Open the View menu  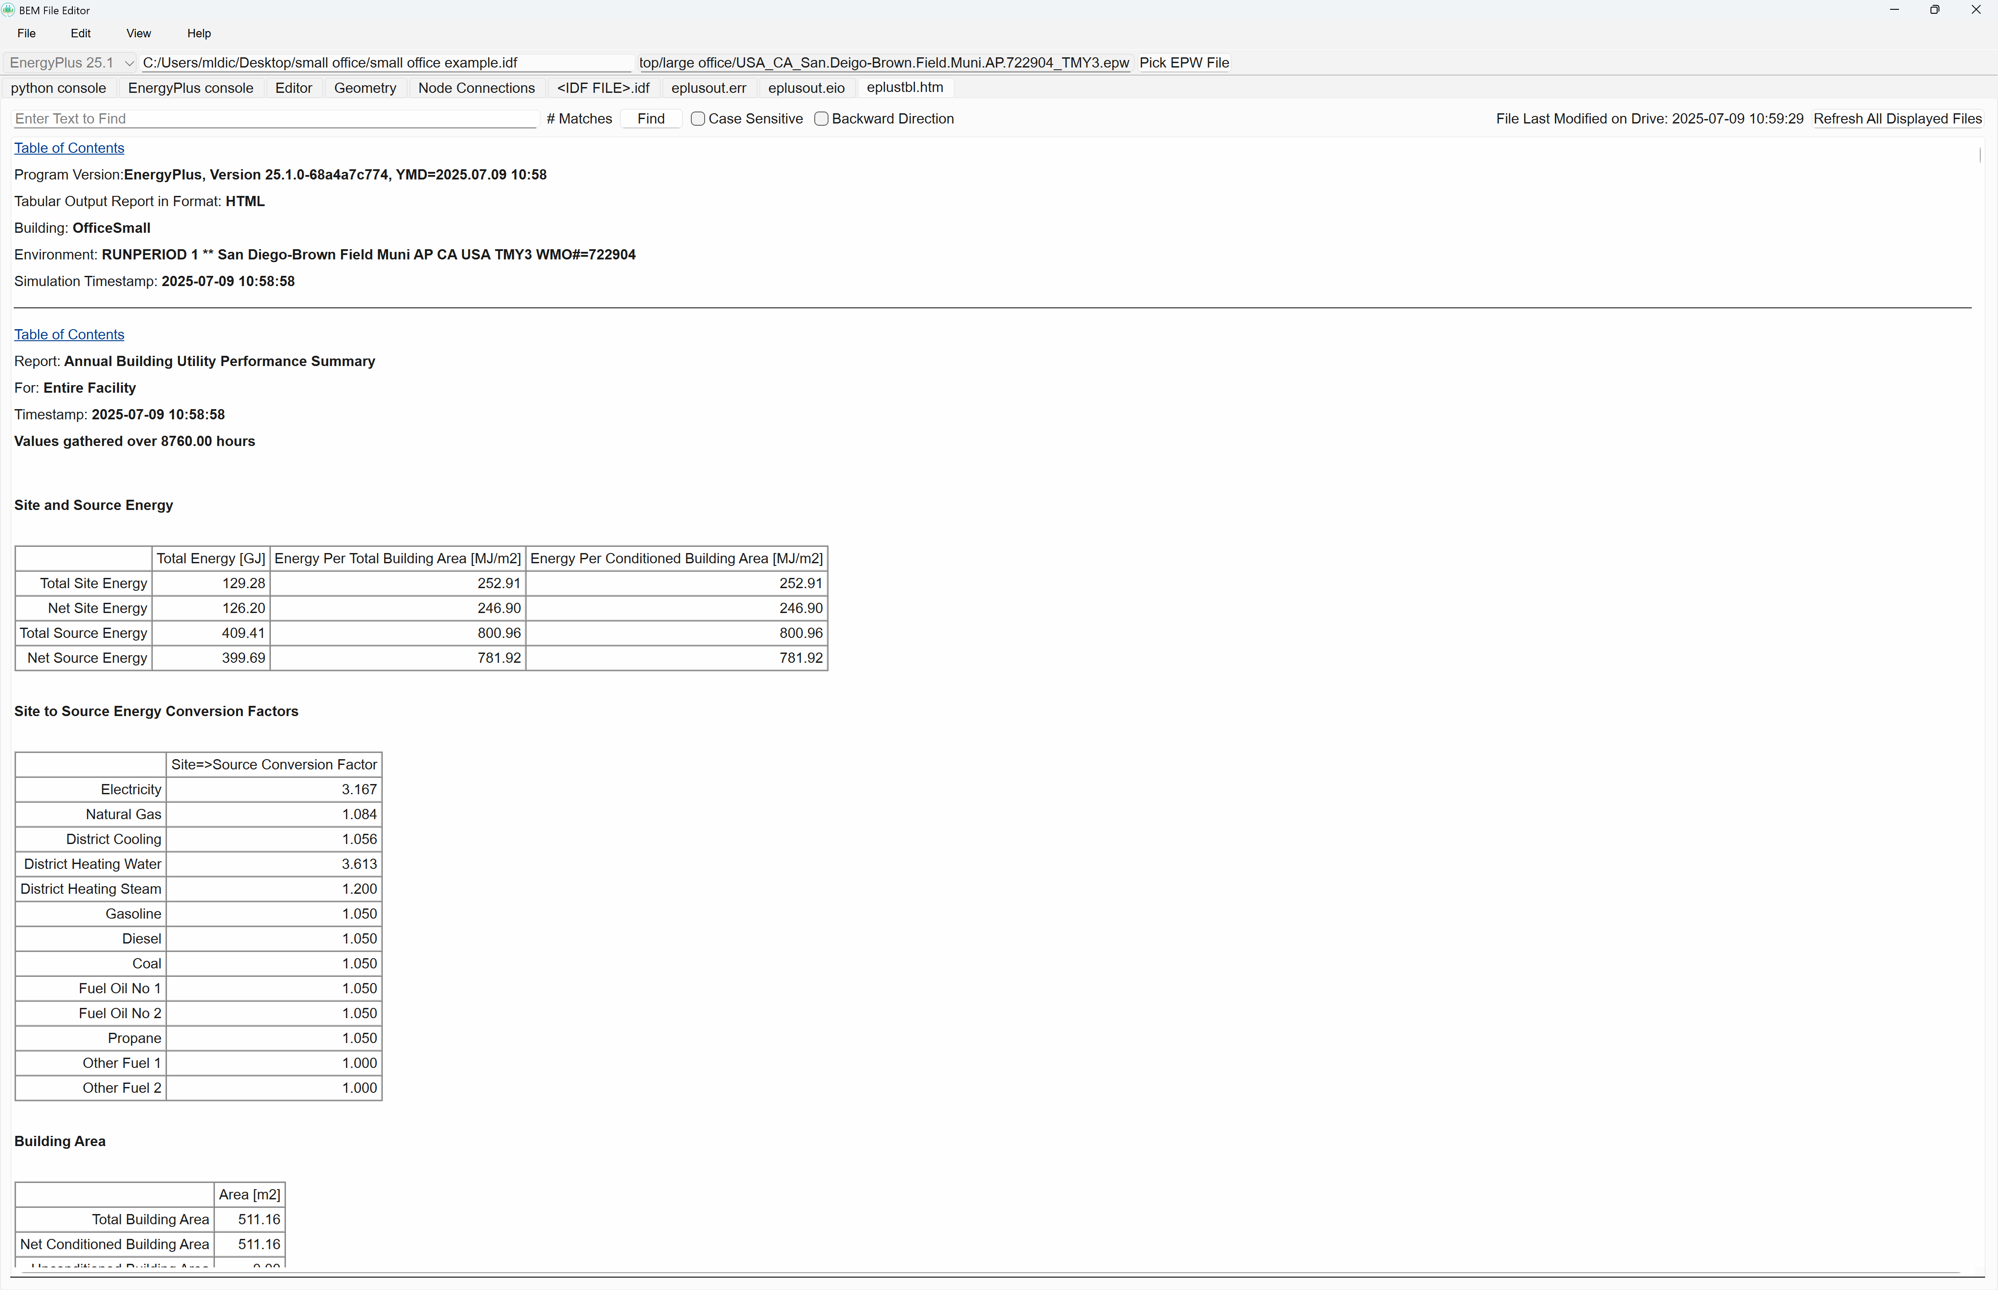point(138,33)
